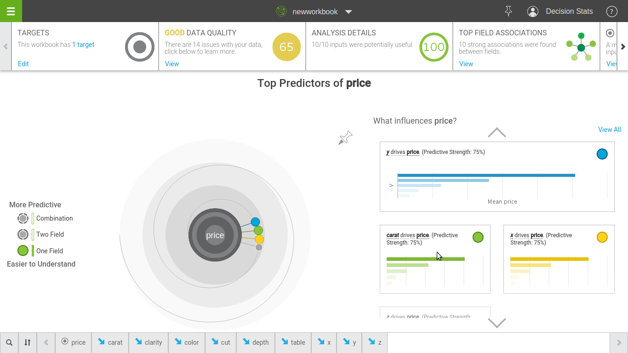Toggle the Combination legend filter
This screenshot has width=628, height=353.
(23, 218)
